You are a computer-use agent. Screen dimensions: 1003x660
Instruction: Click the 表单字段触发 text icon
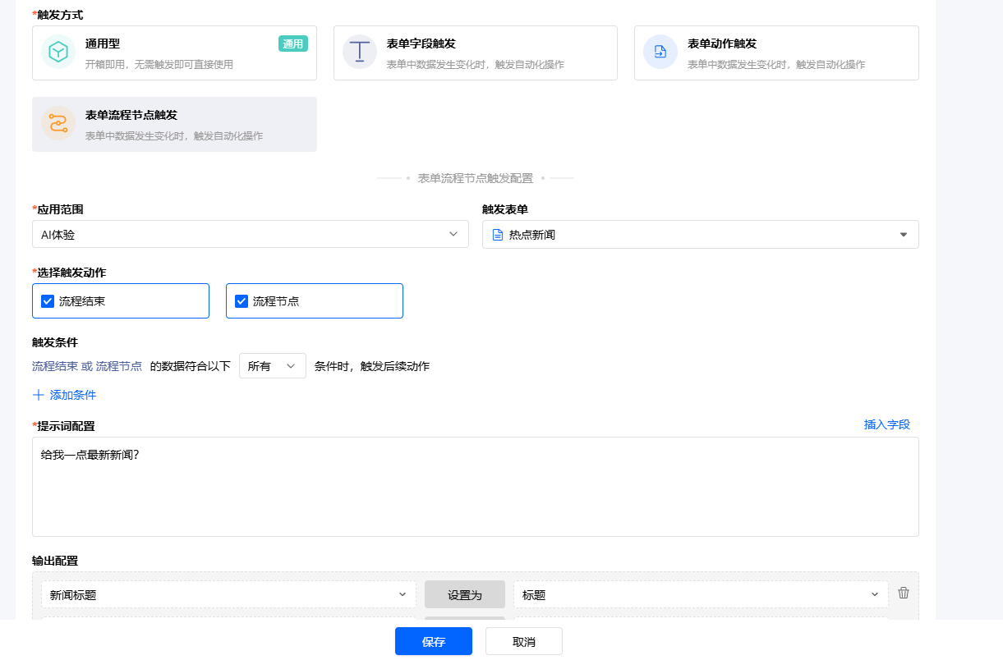point(359,52)
